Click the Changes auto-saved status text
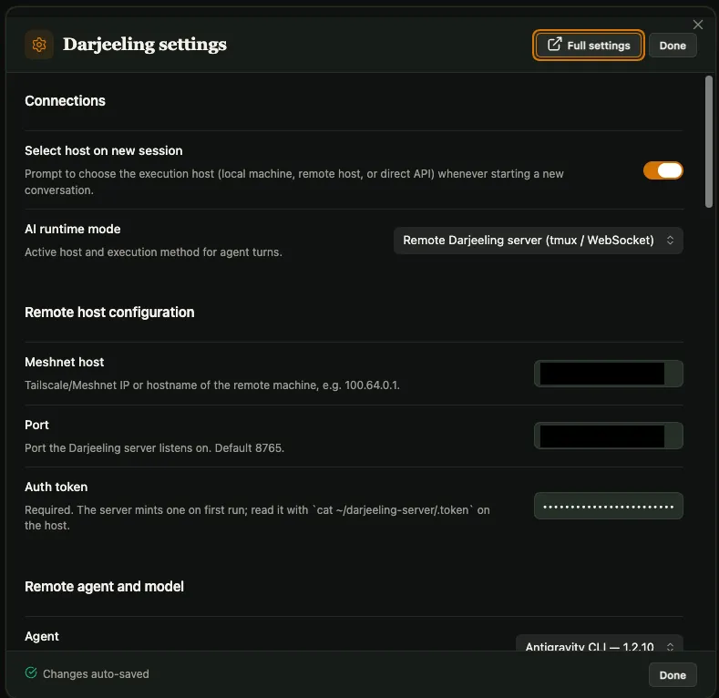This screenshot has width=719, height=698. tap(96, 673)
